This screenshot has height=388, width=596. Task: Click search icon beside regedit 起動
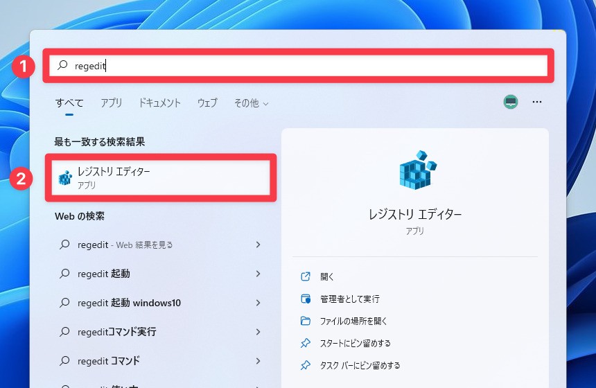pos(64,273)
